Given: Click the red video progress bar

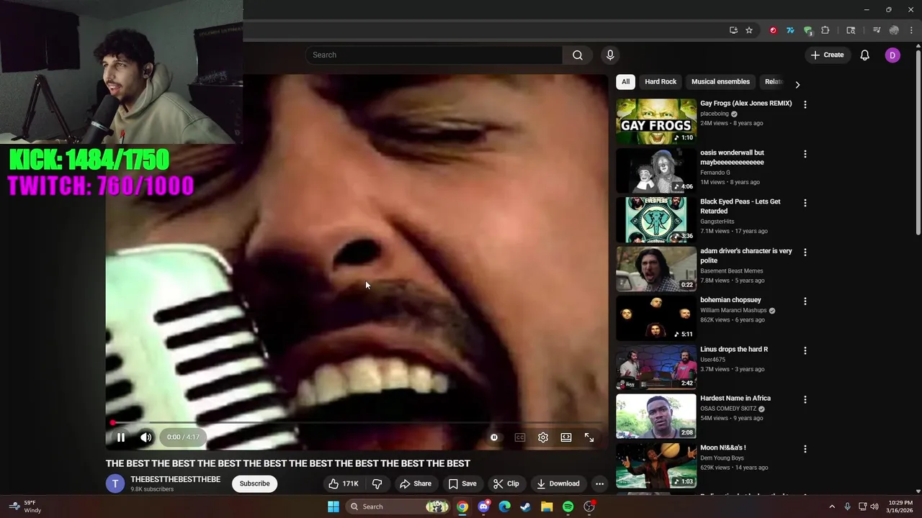Looking at the screenshot, I should point(357,423).
